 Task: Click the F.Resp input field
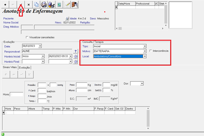point(42,96)
